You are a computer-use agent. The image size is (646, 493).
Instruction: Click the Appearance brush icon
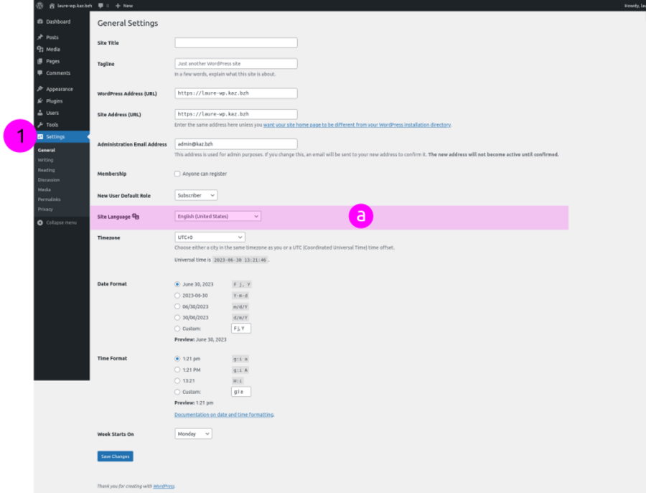(x=41, y=88)
